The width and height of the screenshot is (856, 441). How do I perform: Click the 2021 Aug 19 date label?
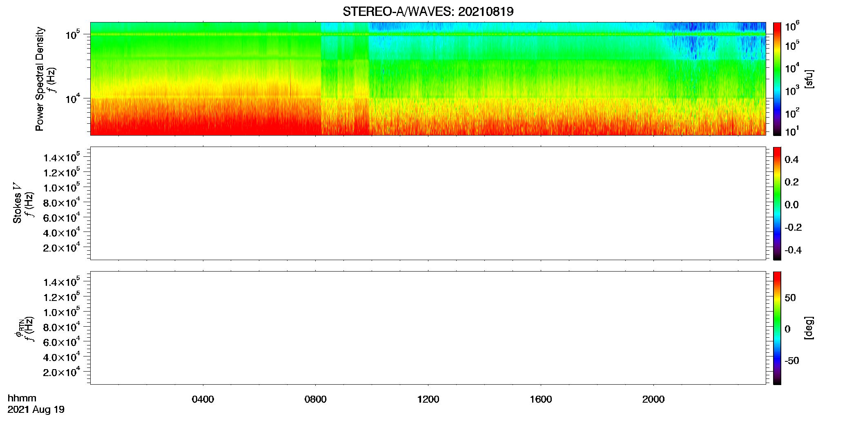[x=36, y=410]
